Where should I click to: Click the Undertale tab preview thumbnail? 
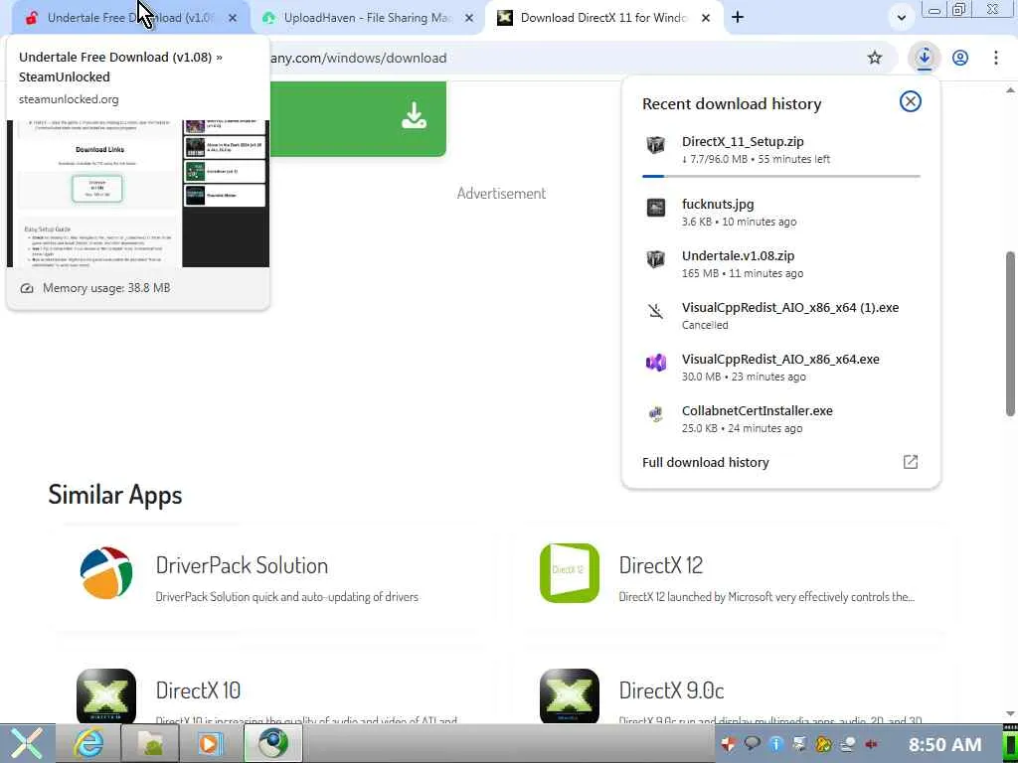tap(137, 194)
